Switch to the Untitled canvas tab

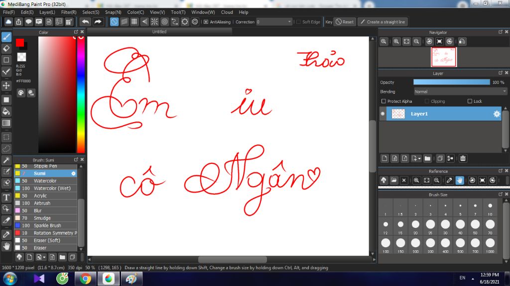[x=159, y=32]
